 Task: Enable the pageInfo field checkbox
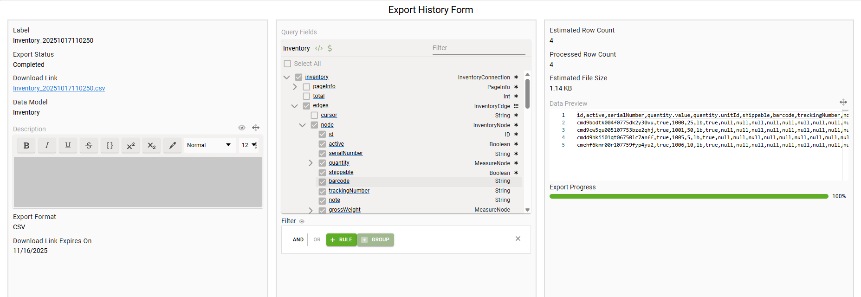tap(306, 87)
